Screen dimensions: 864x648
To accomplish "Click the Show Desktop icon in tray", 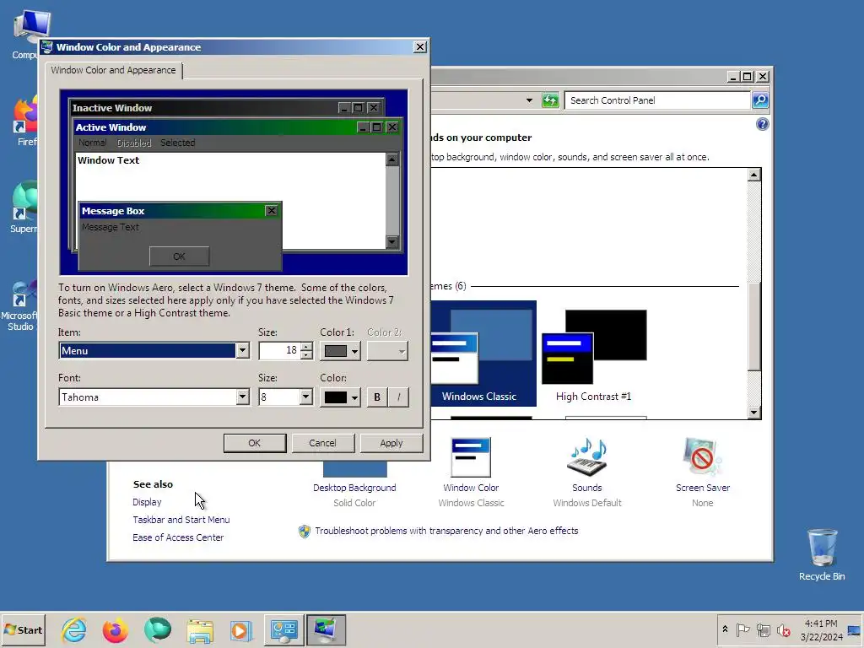I will click(855, 629).
